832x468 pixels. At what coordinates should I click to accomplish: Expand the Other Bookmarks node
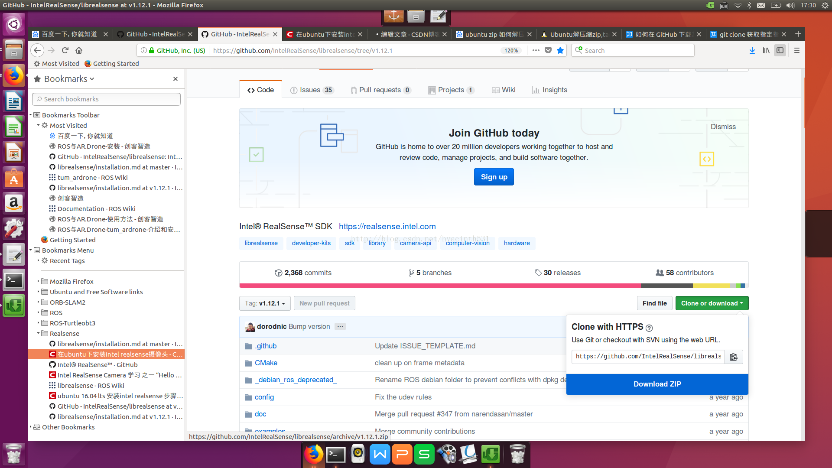pyautogui.click(x=31, y=427)
